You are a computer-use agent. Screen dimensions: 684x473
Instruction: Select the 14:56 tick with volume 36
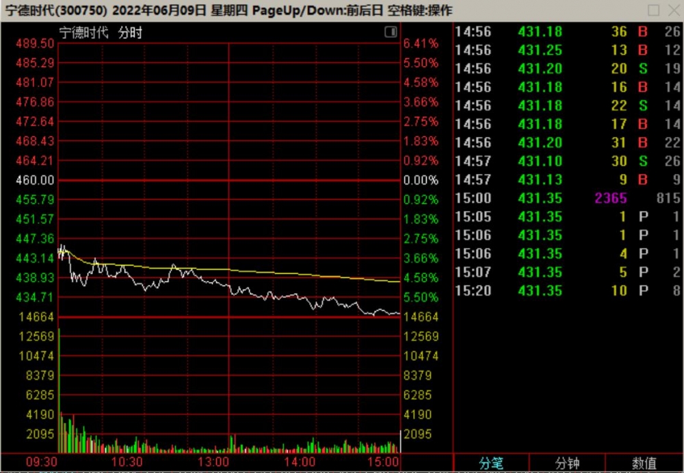(568, 31)
